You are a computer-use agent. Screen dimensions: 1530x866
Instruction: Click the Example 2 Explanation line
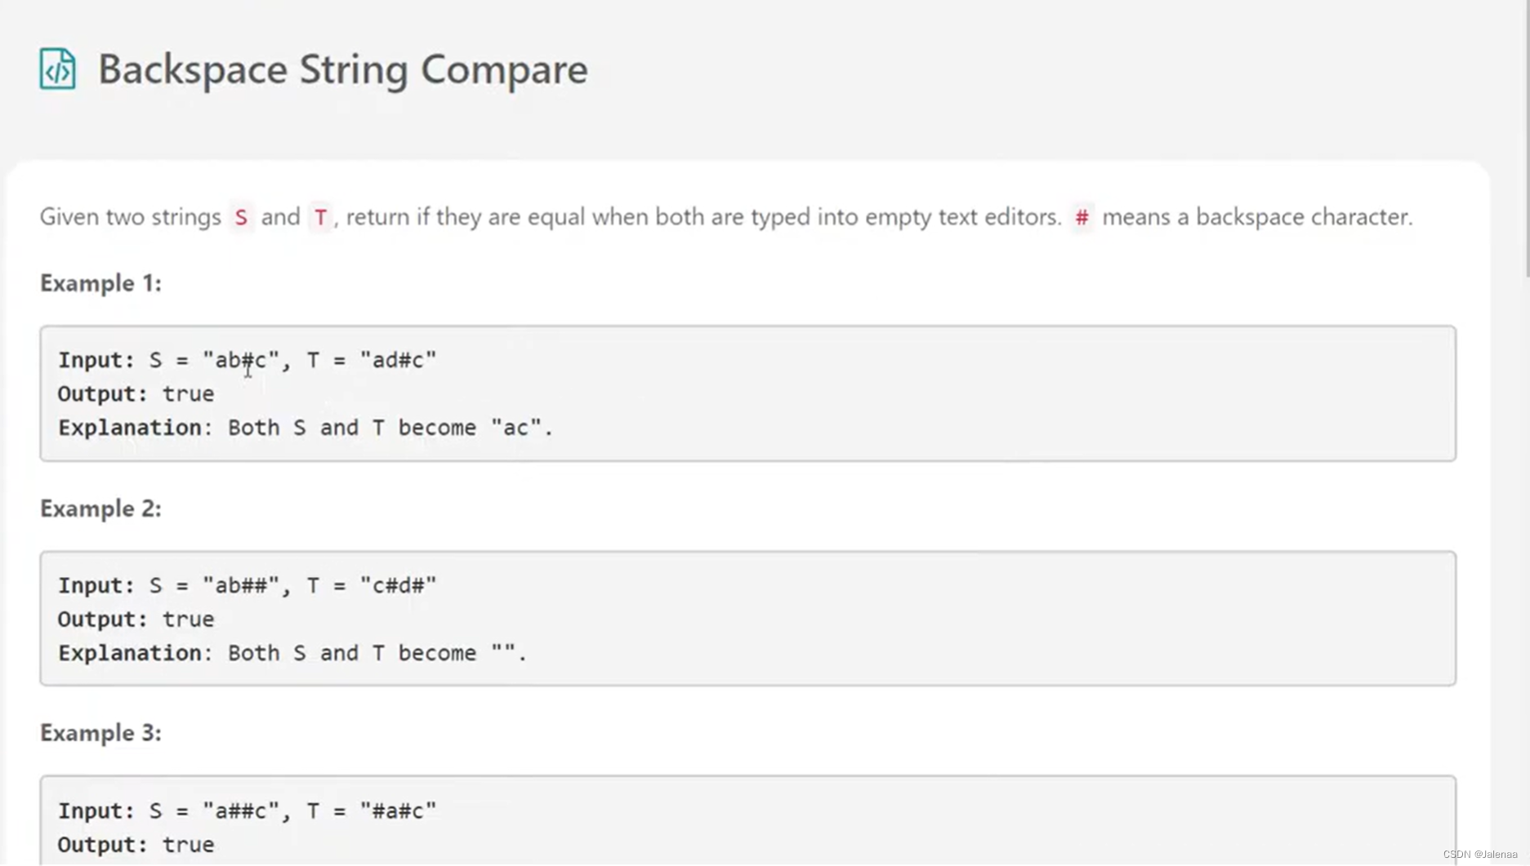[292, 653]
